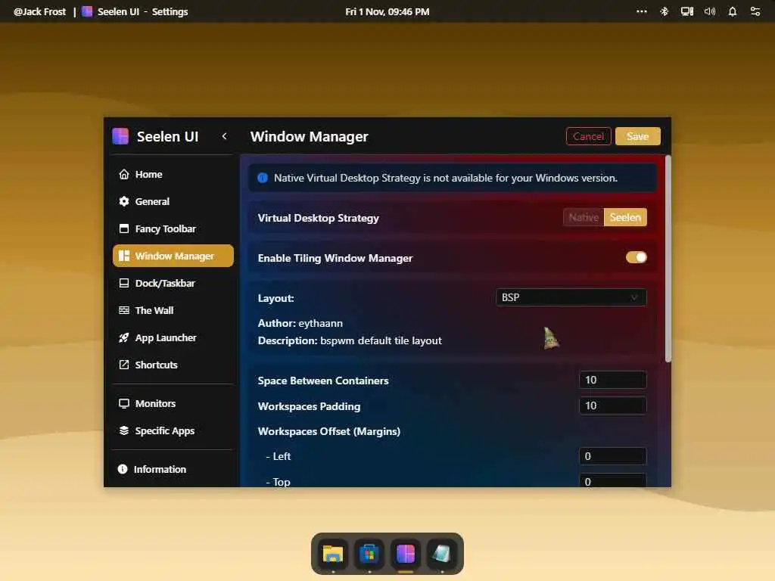Open the Information page

pos(173,469)
